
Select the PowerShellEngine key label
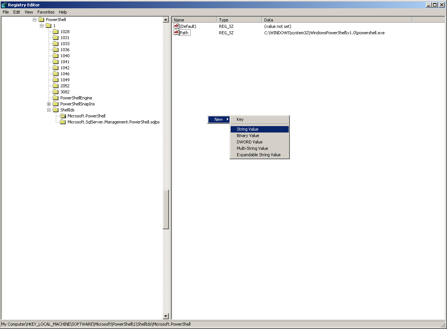[76, 98]
